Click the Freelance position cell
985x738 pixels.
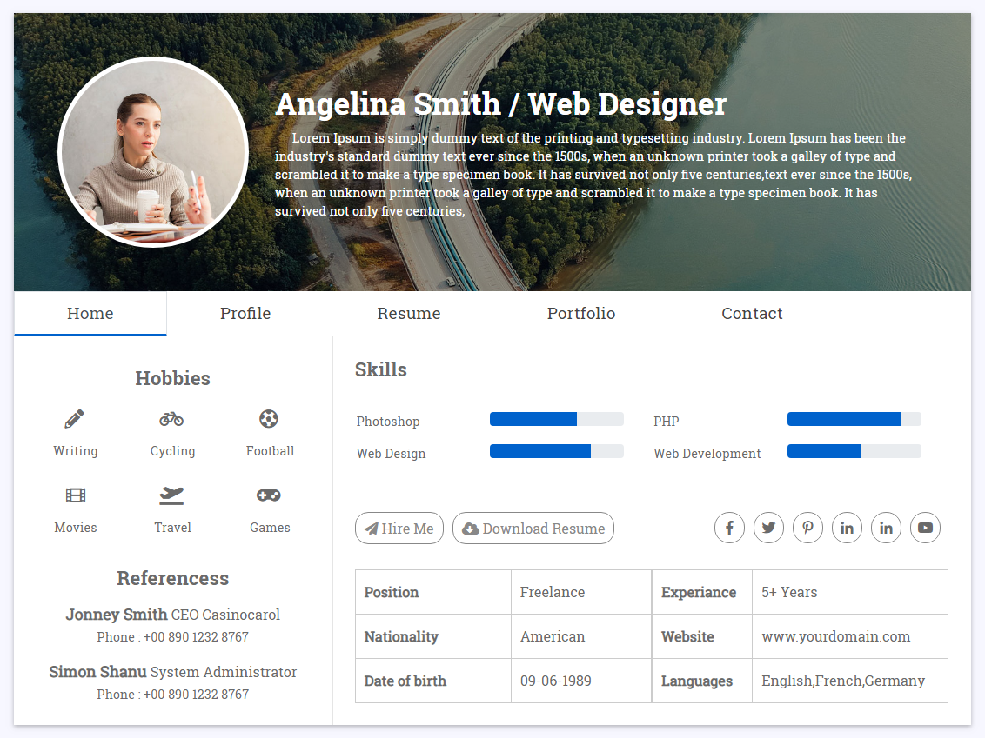pos(581,593)
